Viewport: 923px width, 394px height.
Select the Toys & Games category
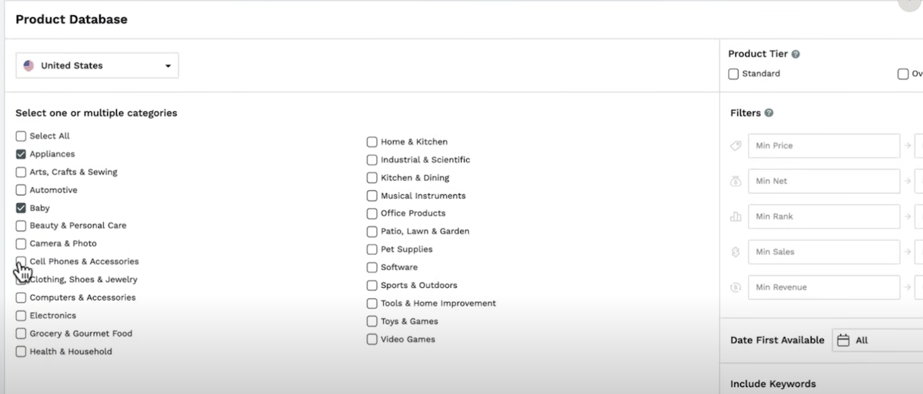pos(372,321)
